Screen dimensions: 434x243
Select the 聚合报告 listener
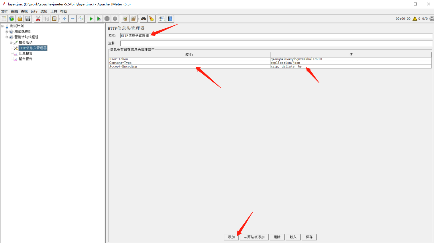pyautogui.click(x=25, y=59)
